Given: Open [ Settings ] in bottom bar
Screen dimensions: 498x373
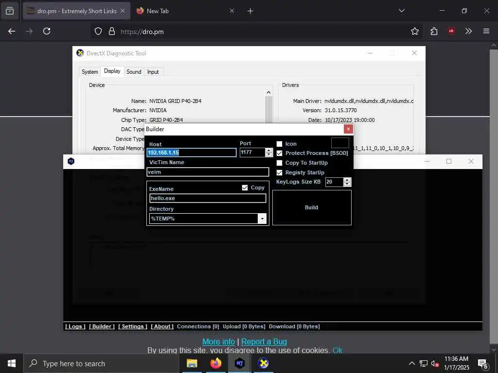Looking at the screenshot, I should tap(133, 326).
